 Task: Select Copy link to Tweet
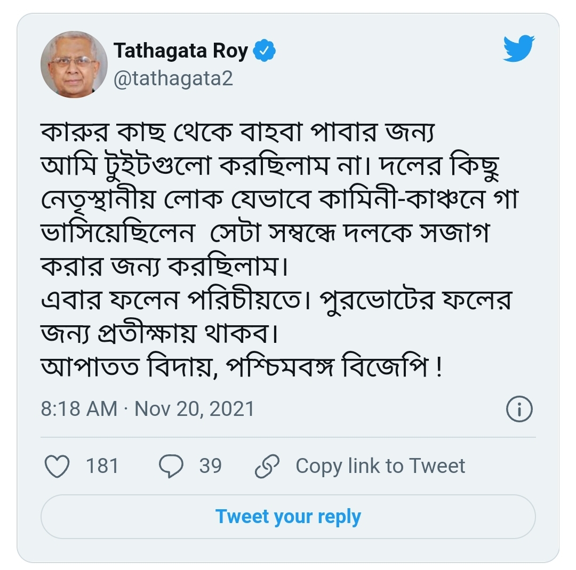380,466
